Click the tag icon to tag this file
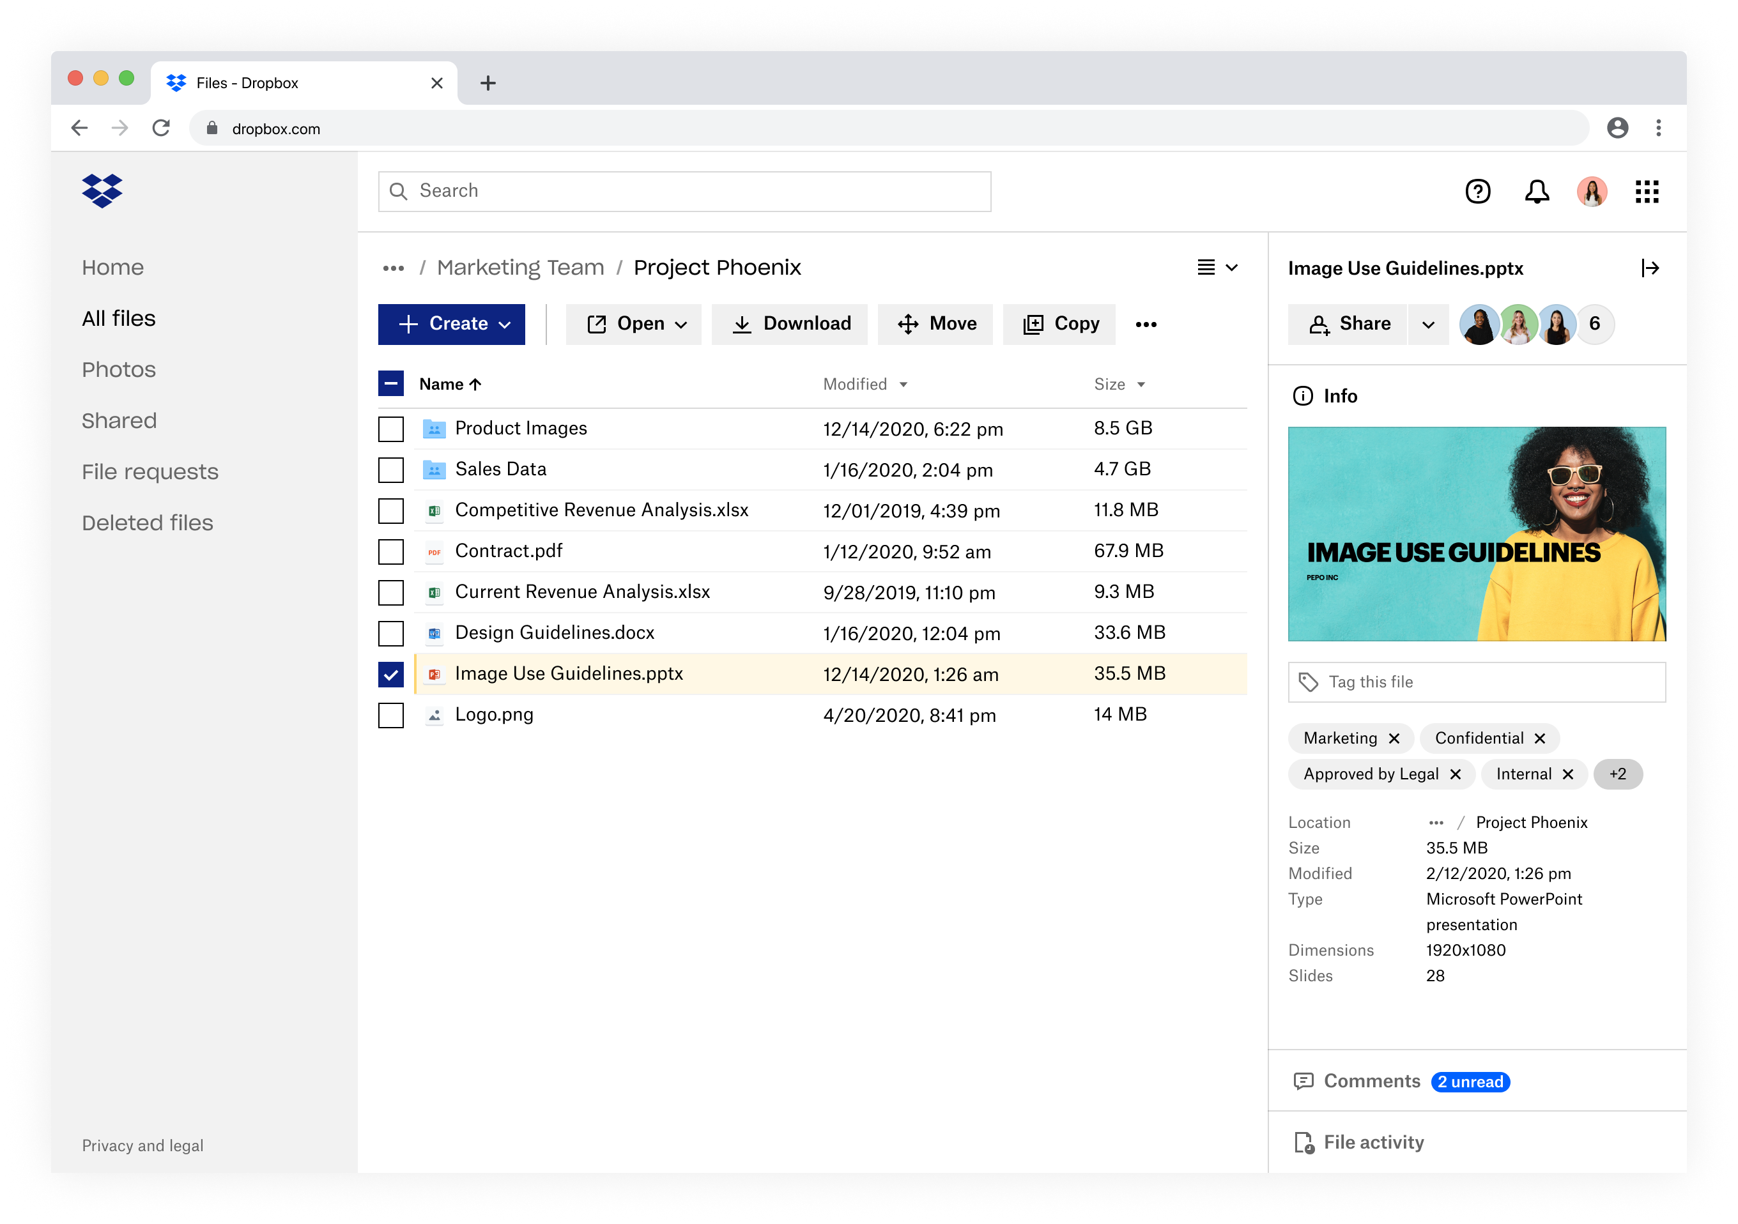1738x1224 pixels. coord(1310,682)
